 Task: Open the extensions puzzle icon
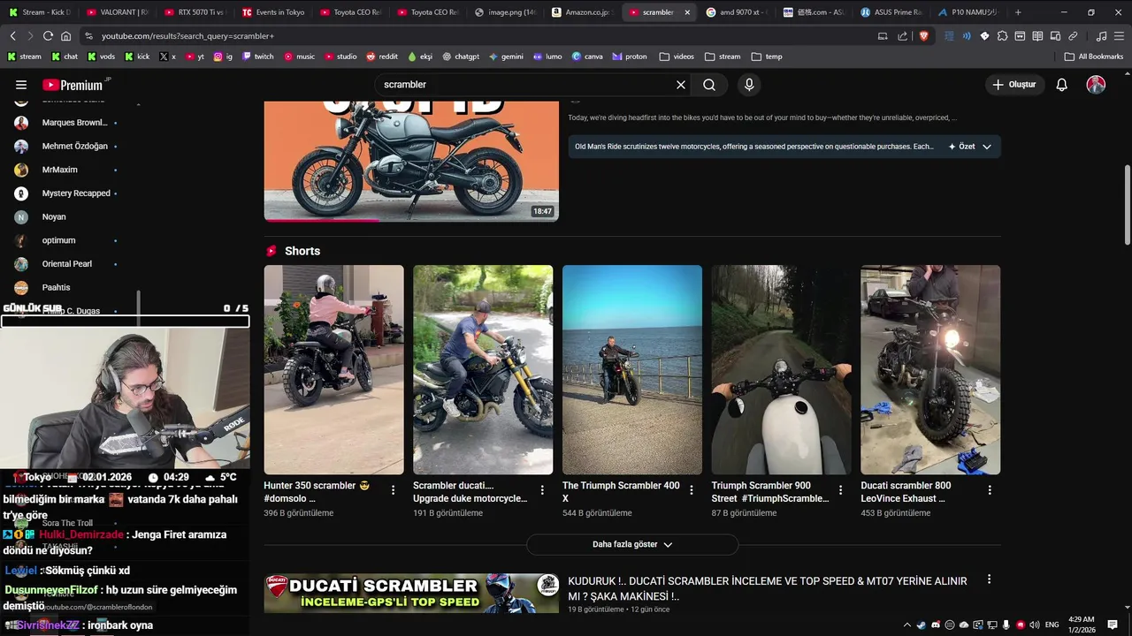coord(1002,36)
